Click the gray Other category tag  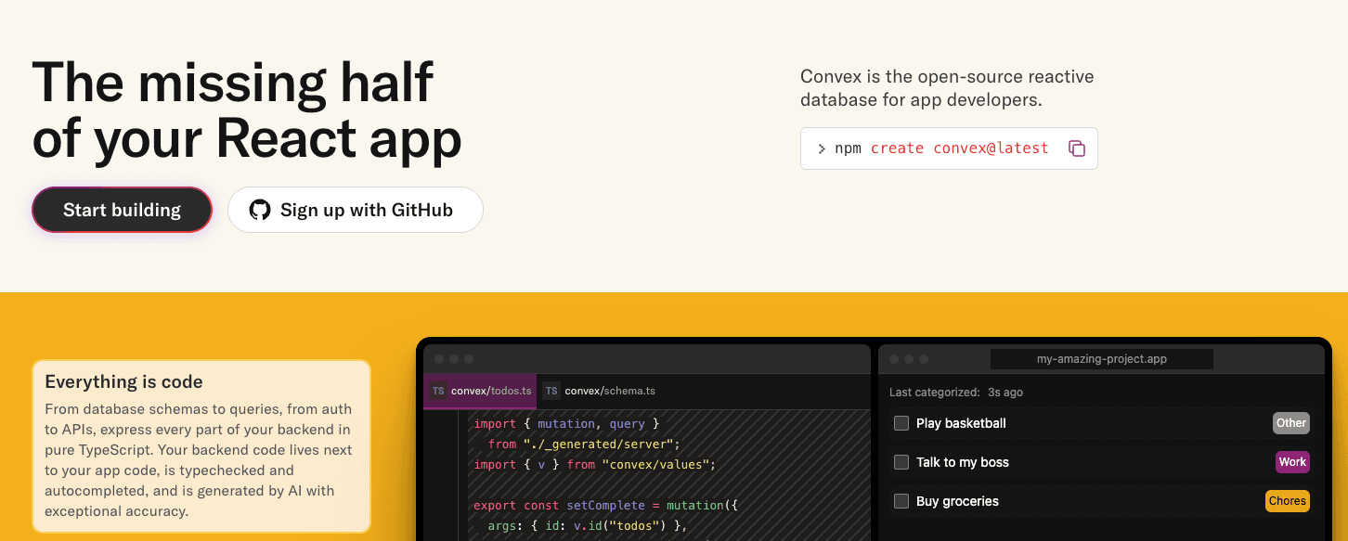point(1290,423)
